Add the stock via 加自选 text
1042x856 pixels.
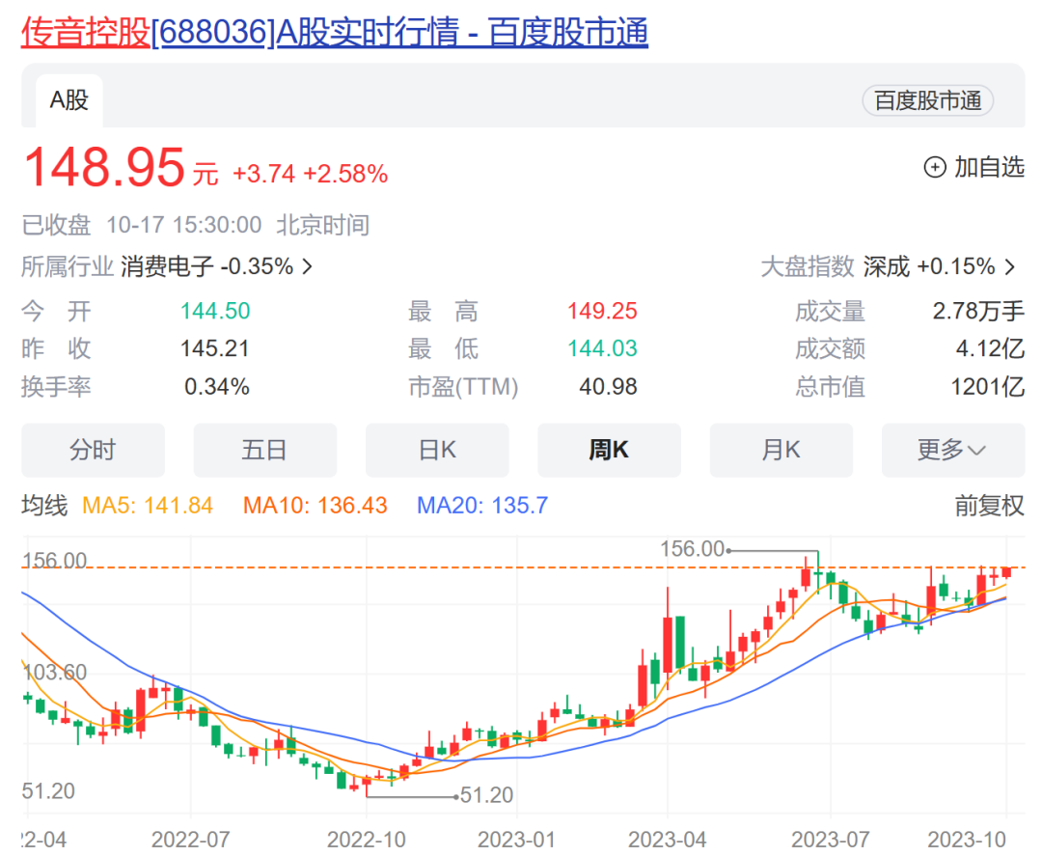pyautogui.click(x=990, y=167)
